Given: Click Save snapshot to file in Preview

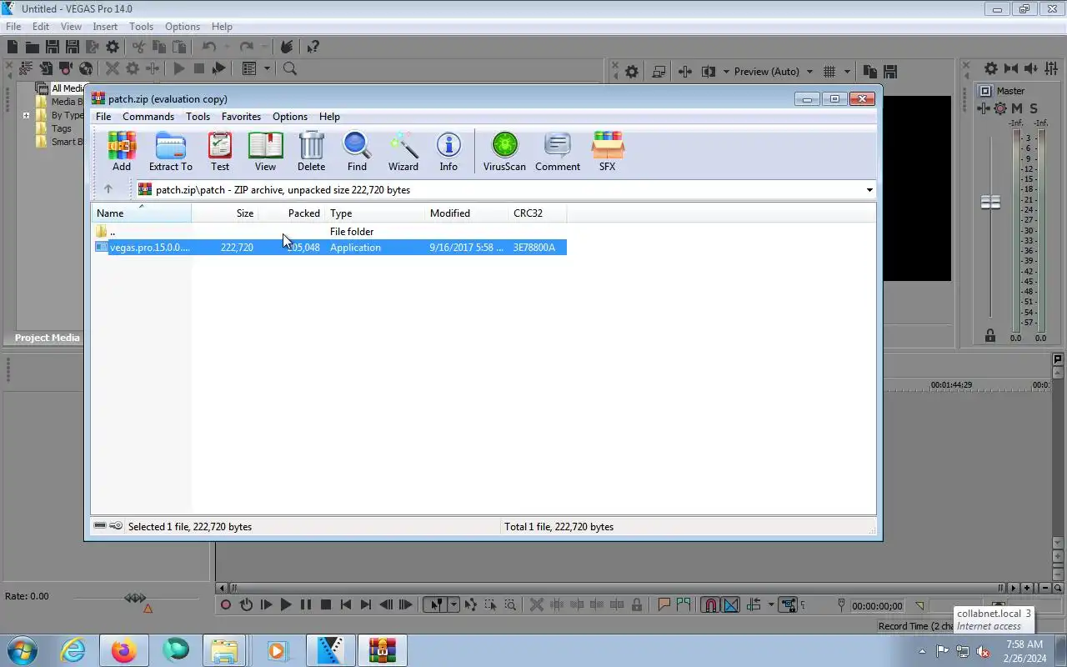Looking at the screenshot, I should pyautogui.click(x=890, y=72).
